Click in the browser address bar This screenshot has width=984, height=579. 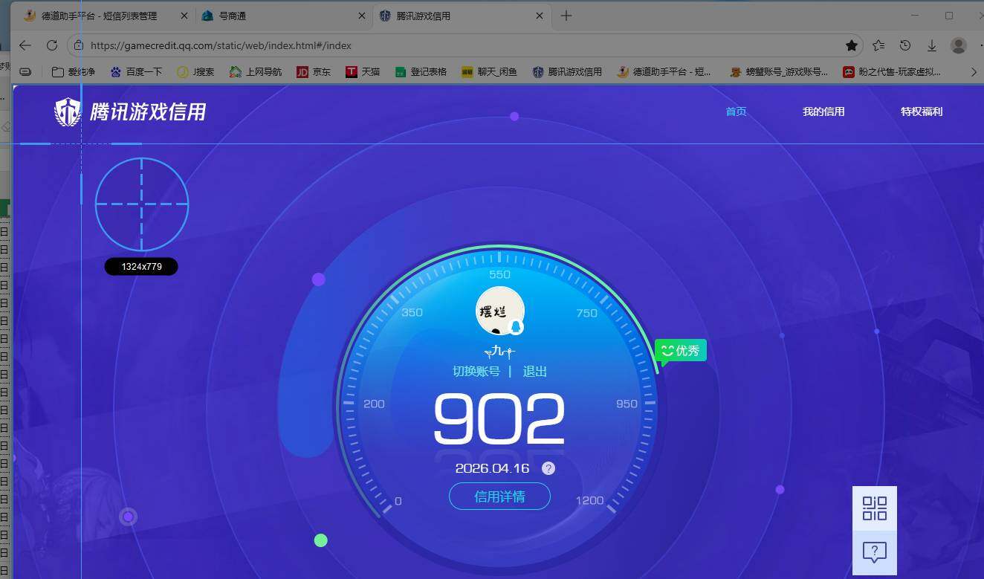[x=297, y=45]
